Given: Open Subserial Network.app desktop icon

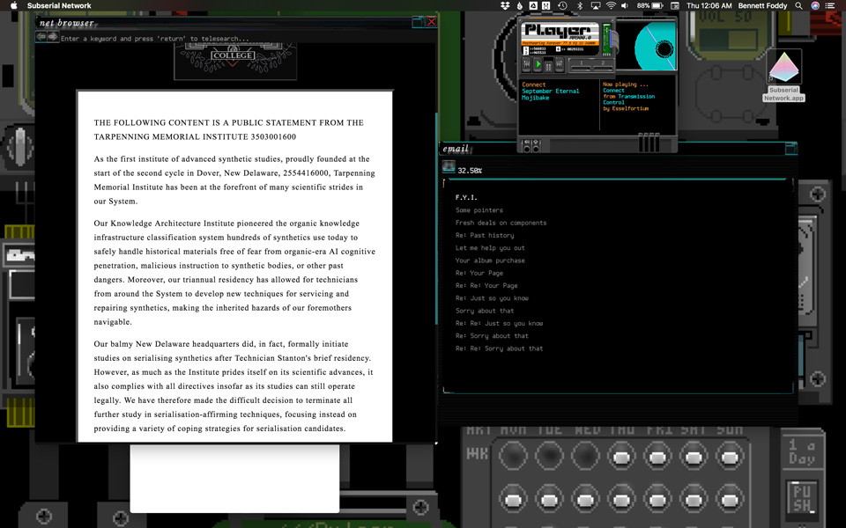Looking at the screenshot, I should click(x=783, y=76).
